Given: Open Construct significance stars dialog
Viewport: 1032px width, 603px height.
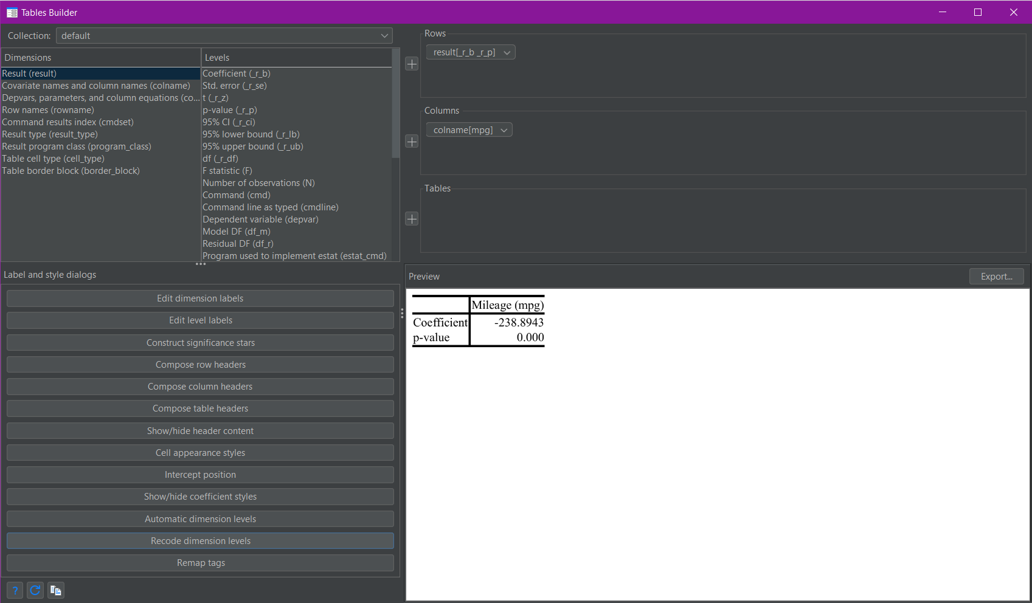Looking at the screenshot, I should click(200, 343).
